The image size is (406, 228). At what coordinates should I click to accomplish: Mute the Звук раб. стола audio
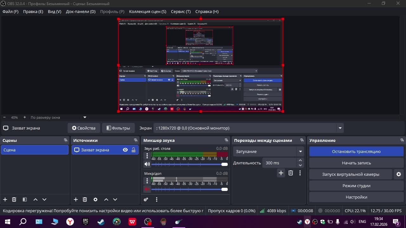[x=147, y=164]
